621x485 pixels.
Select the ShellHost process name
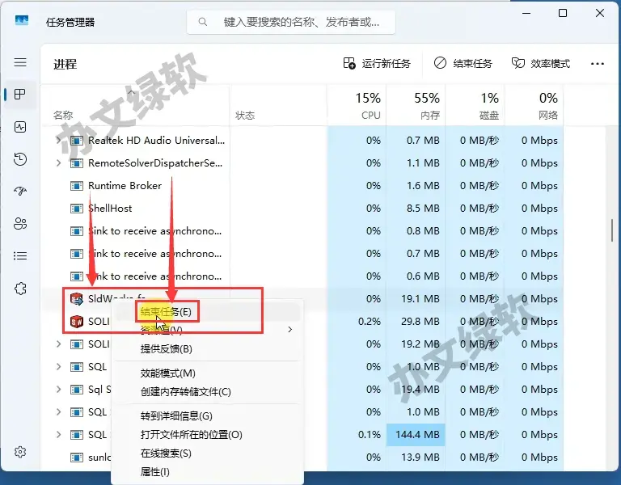tap(110, 209)
